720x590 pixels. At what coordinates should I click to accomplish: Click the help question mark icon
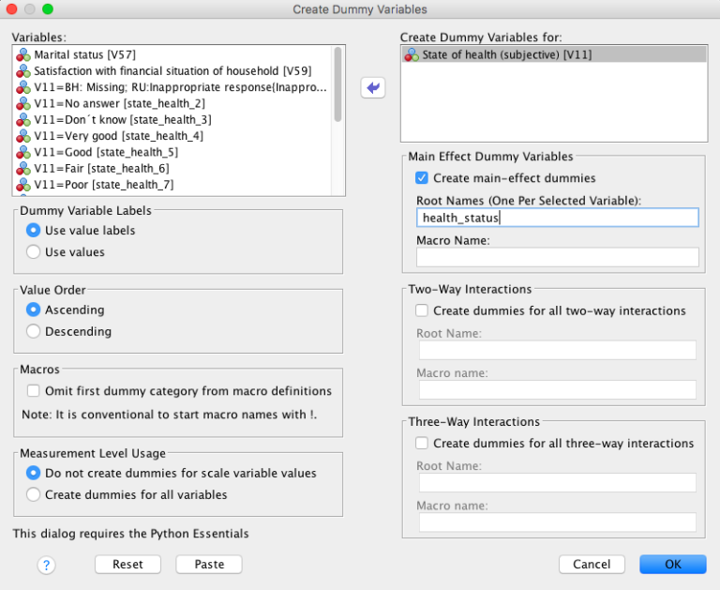[46, 565]
